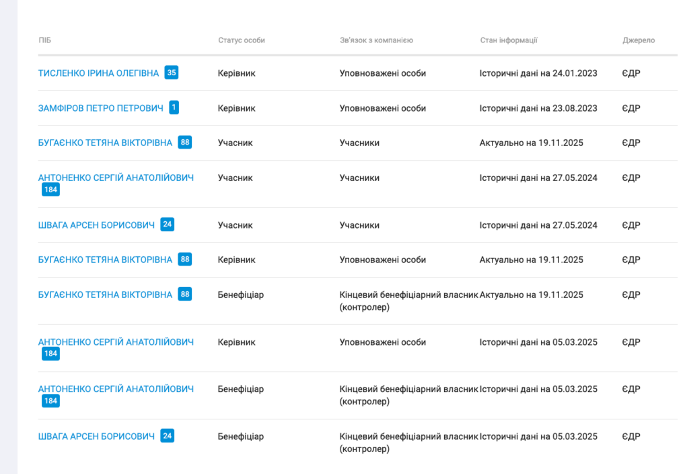
Task: Open БУГАЄНКО link in the Бенефіціар row
Action: click(x=105, y=295)
